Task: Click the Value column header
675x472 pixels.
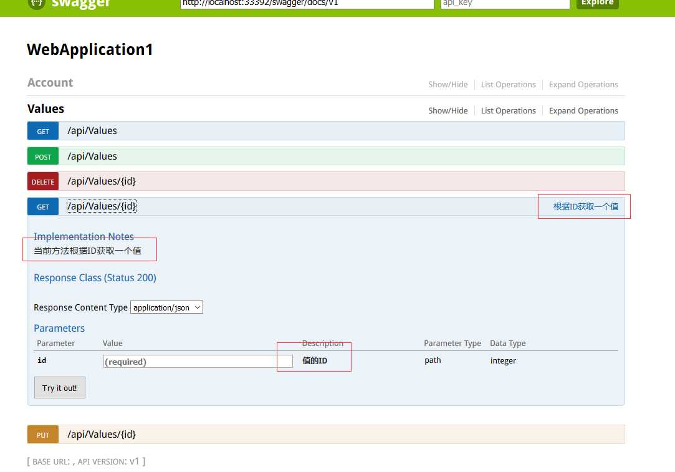Action: (112, 343)
